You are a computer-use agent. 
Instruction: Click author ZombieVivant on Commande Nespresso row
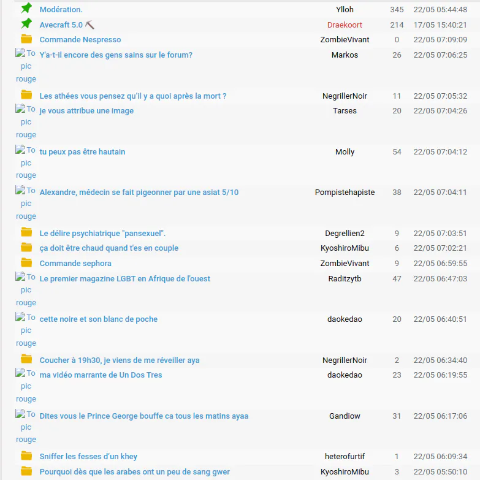[x=345, y=39]
